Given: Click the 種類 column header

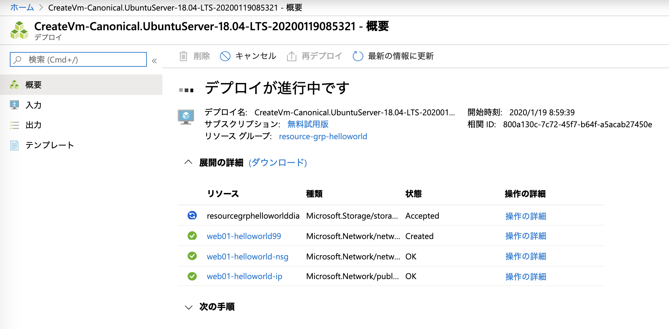Looking at the screenshot, I should [314, 194].
